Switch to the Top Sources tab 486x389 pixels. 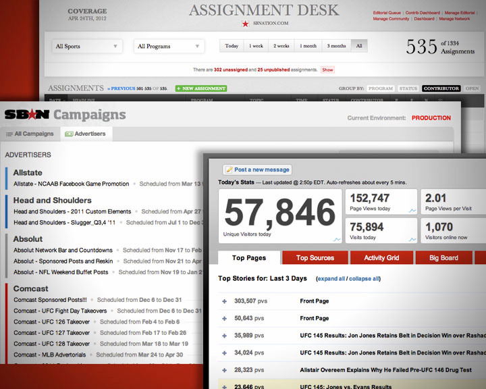tap(315, 258)
